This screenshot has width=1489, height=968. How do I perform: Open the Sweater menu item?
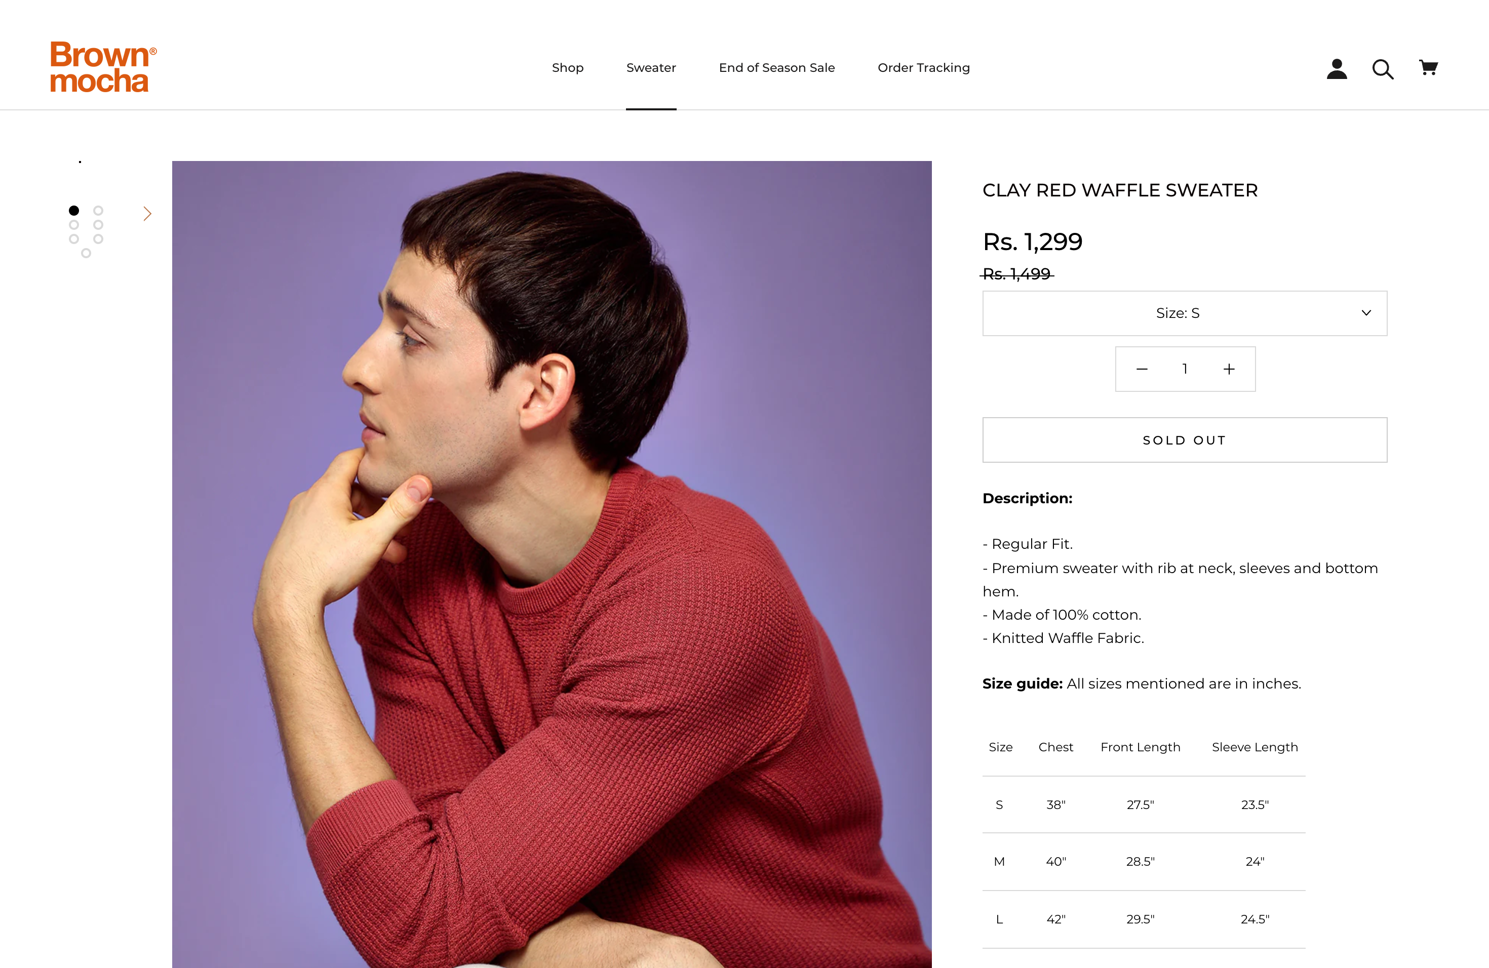tap(651, 67)
